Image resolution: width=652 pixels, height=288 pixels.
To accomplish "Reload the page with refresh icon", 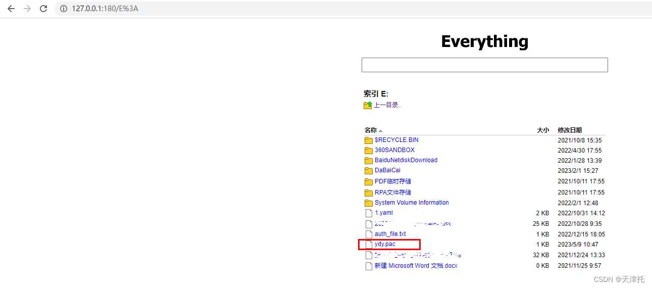I will click(43, 9).
